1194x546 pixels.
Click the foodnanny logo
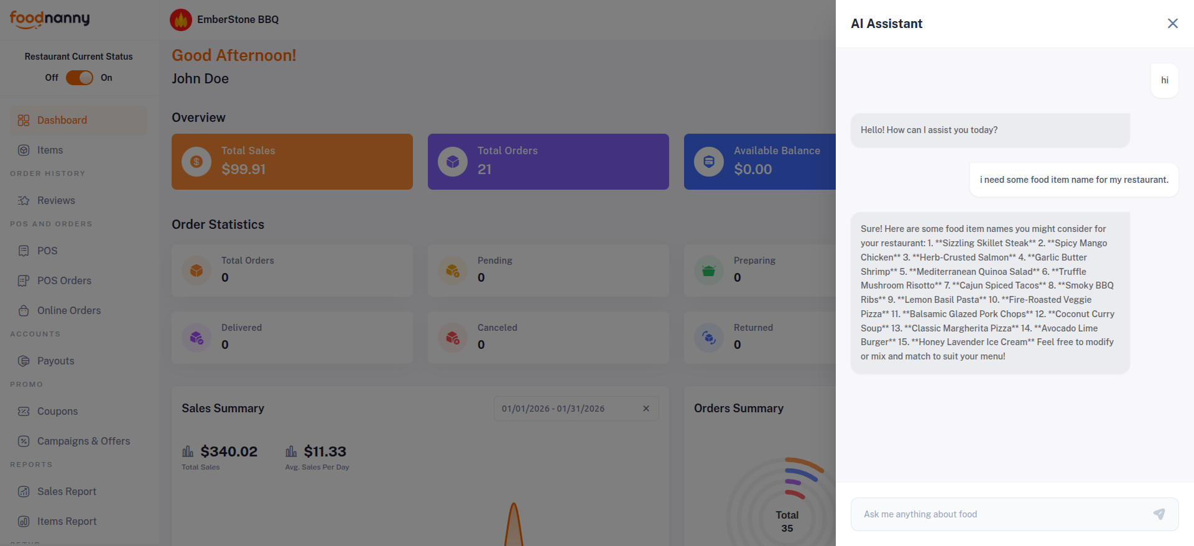(x=50, y=19)
